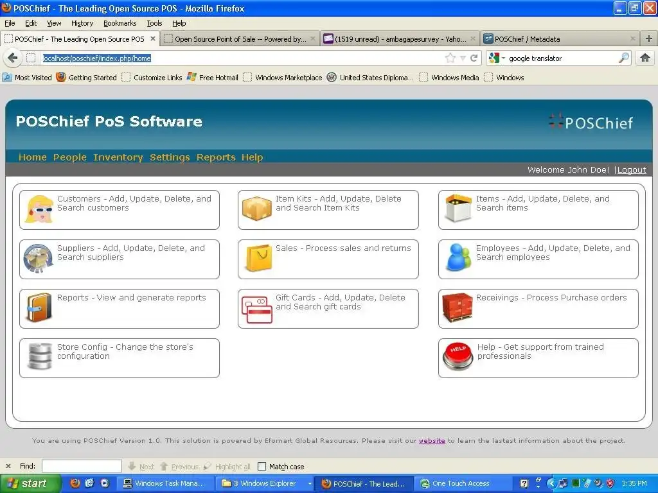Click the Customers description text
The width and height of the screenshot is (658, 493).
point(134,203)
